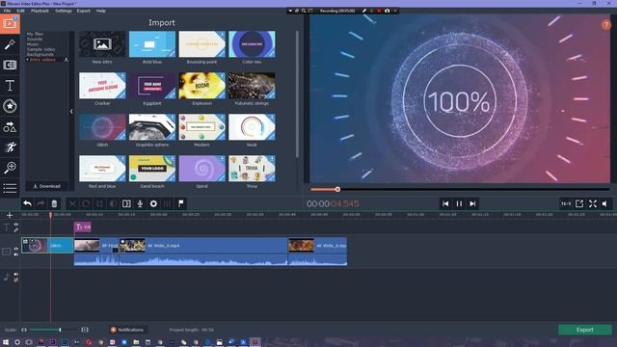
Task: Open the Settings menu
Action: (x=64, y=11)
